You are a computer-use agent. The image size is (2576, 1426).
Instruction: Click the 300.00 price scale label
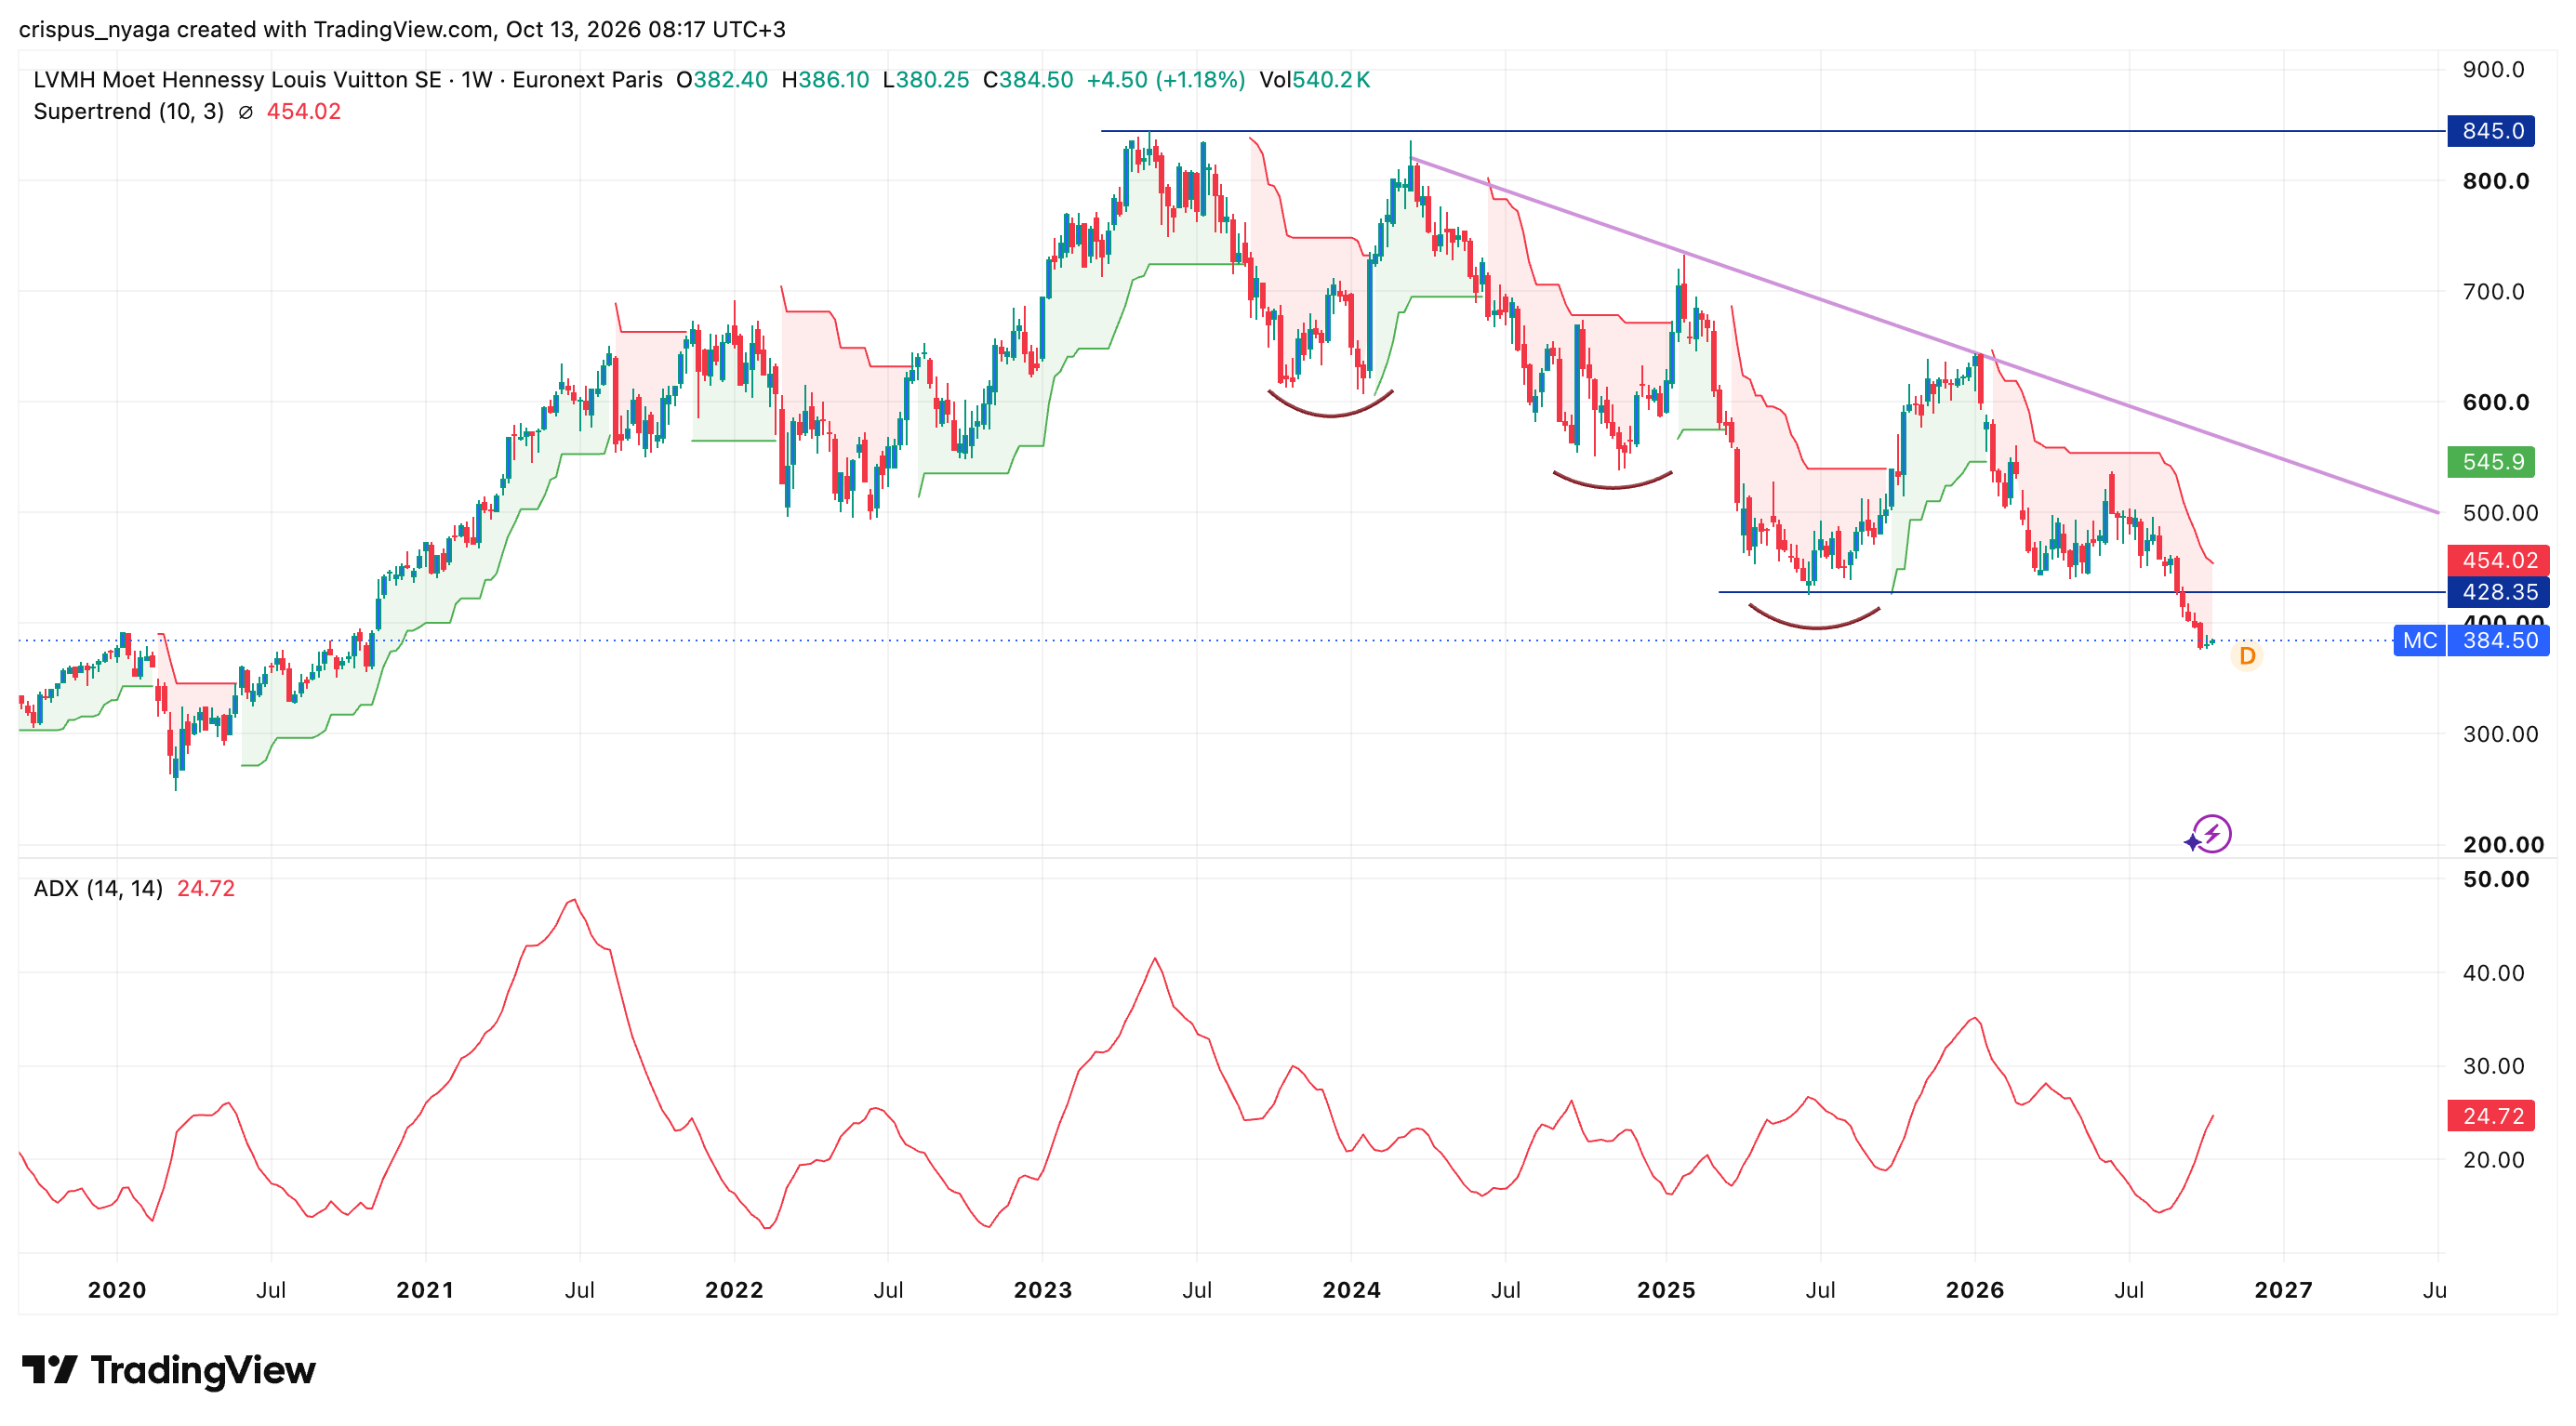[2500, 734]
